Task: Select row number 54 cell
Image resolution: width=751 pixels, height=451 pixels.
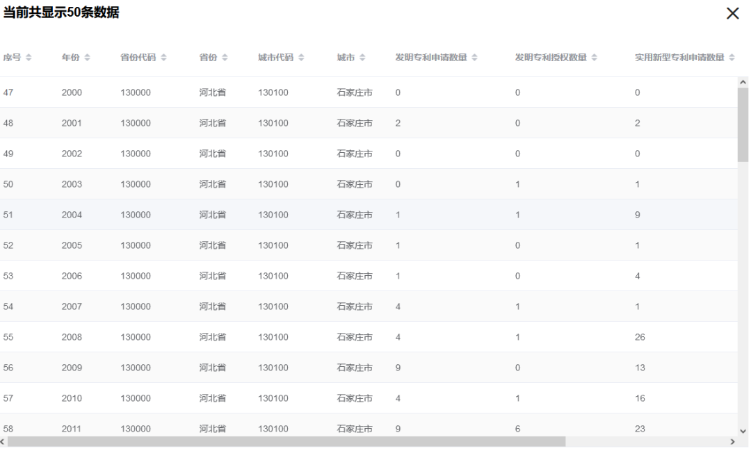Action: pos(8,307)
